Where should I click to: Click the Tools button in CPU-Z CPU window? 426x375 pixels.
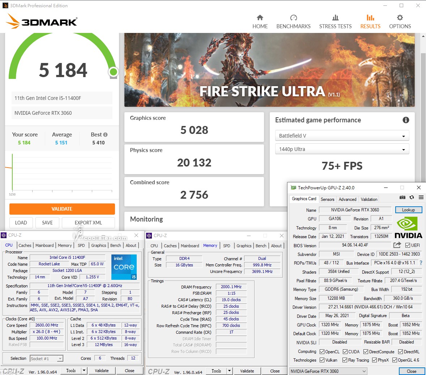(71, 370)
